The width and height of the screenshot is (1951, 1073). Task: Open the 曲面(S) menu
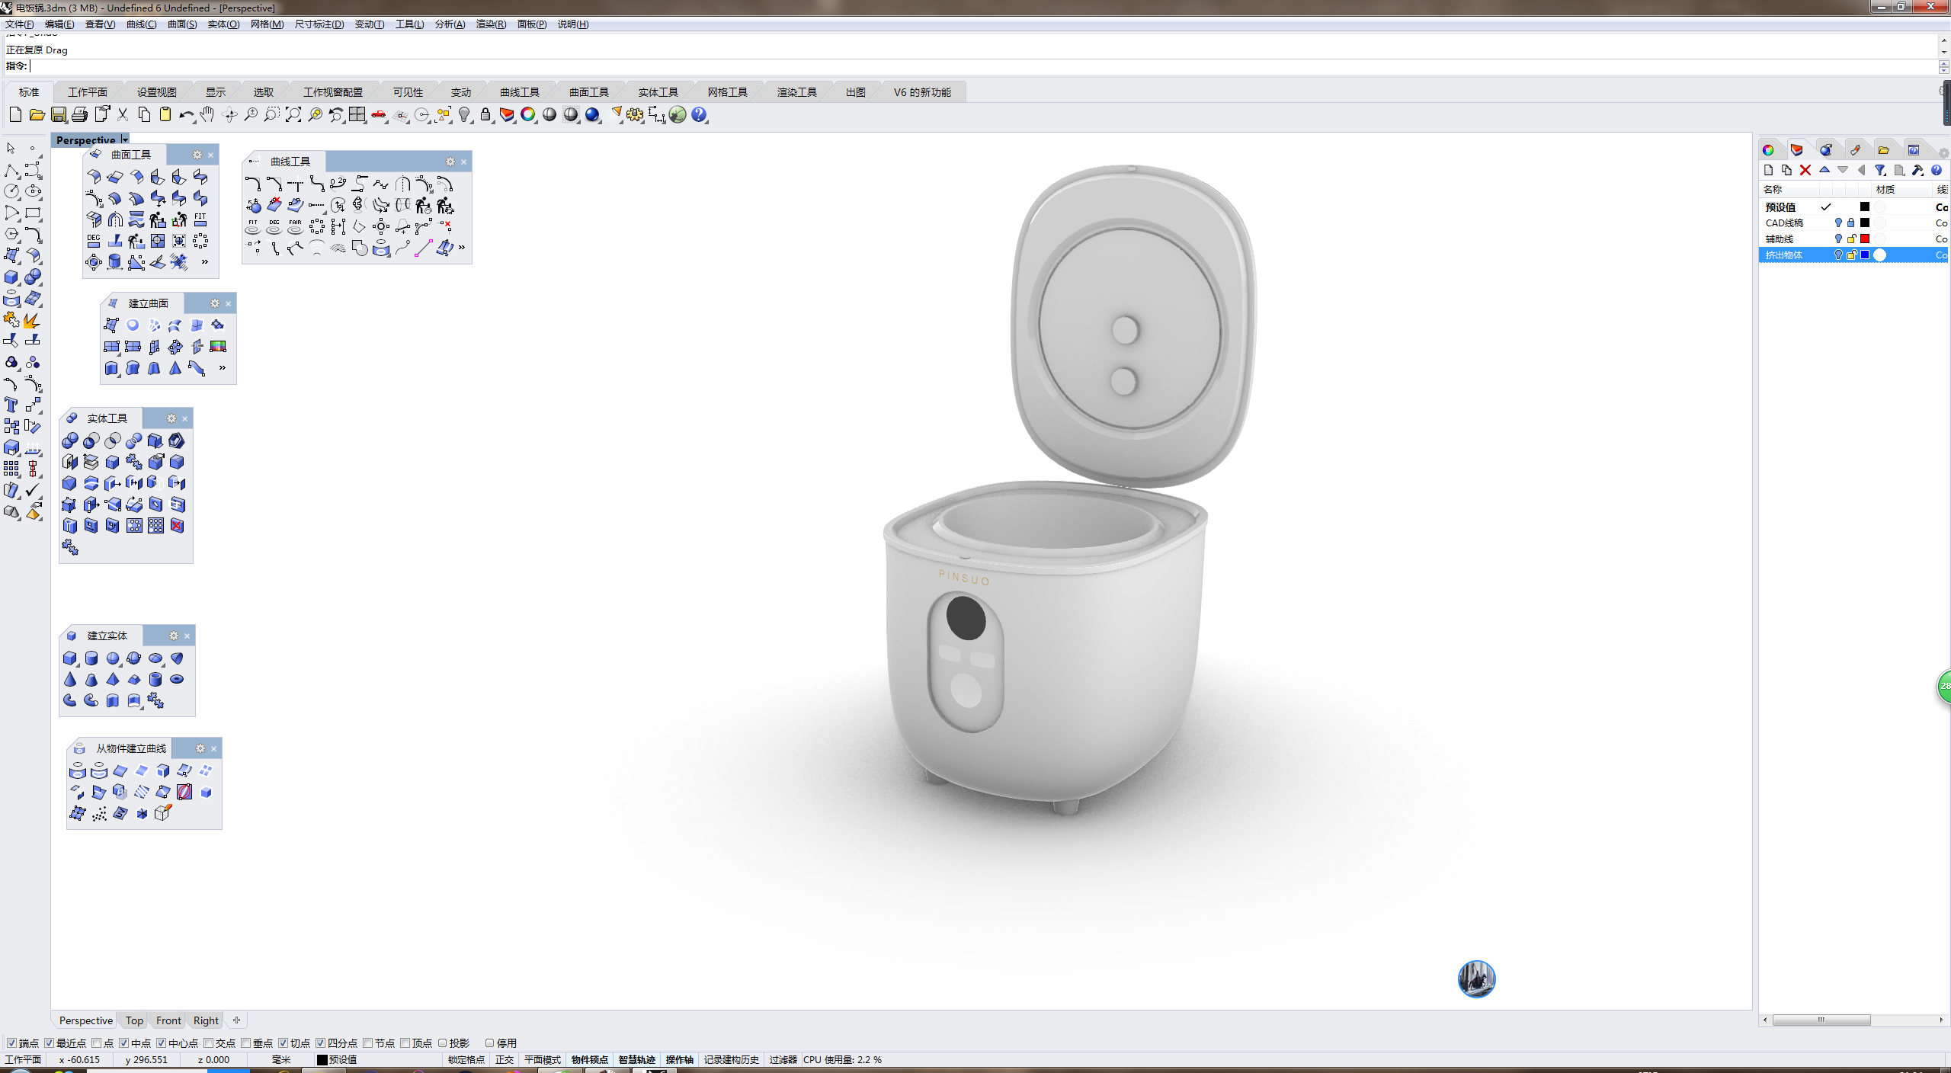click(x=181, y=24)
